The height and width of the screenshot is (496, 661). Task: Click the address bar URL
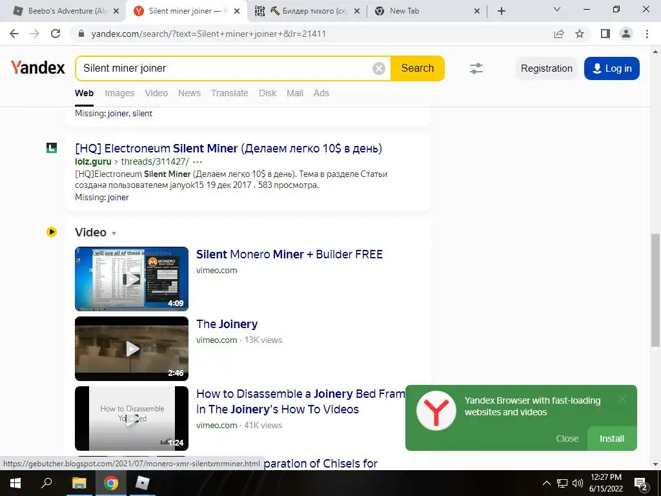pos(208,34)
